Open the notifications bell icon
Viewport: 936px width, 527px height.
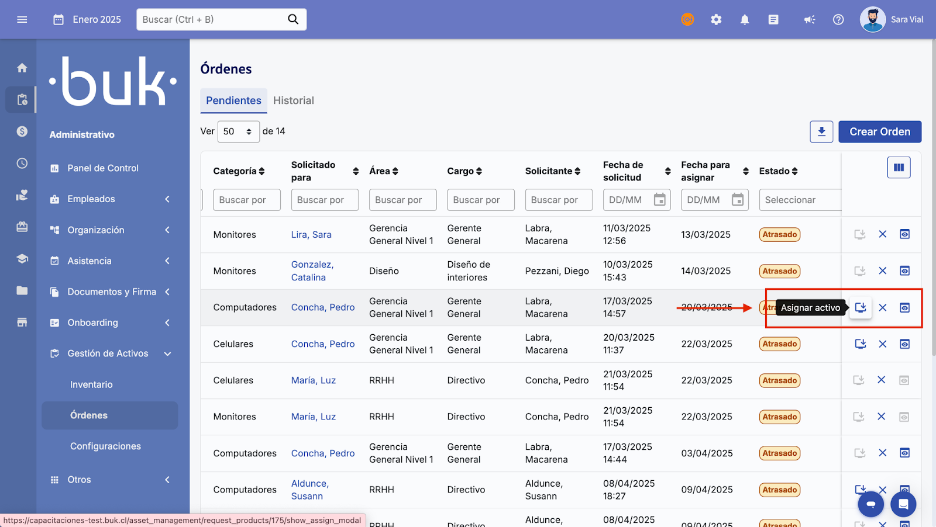744,20
